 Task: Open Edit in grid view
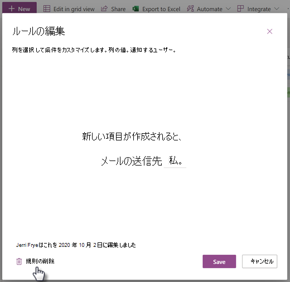[69, 9]
